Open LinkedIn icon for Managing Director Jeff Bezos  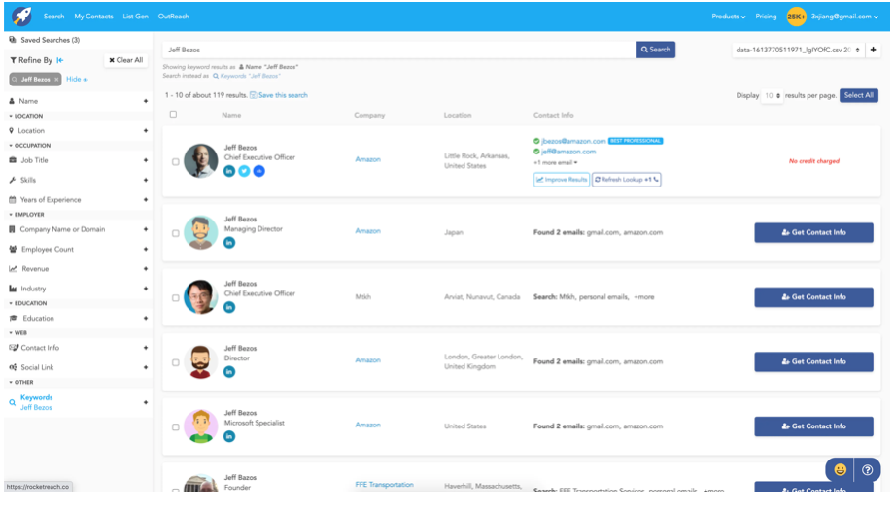(229, 243)
